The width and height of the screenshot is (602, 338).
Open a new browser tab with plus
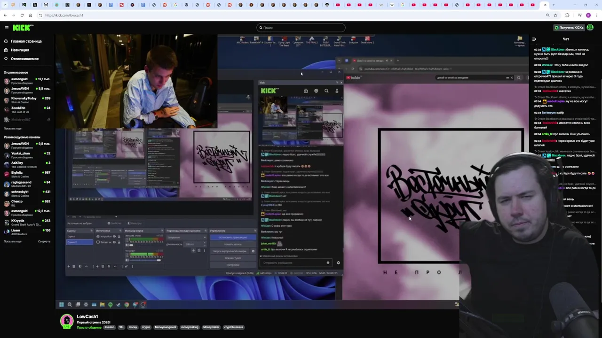[x=554, y=5]
